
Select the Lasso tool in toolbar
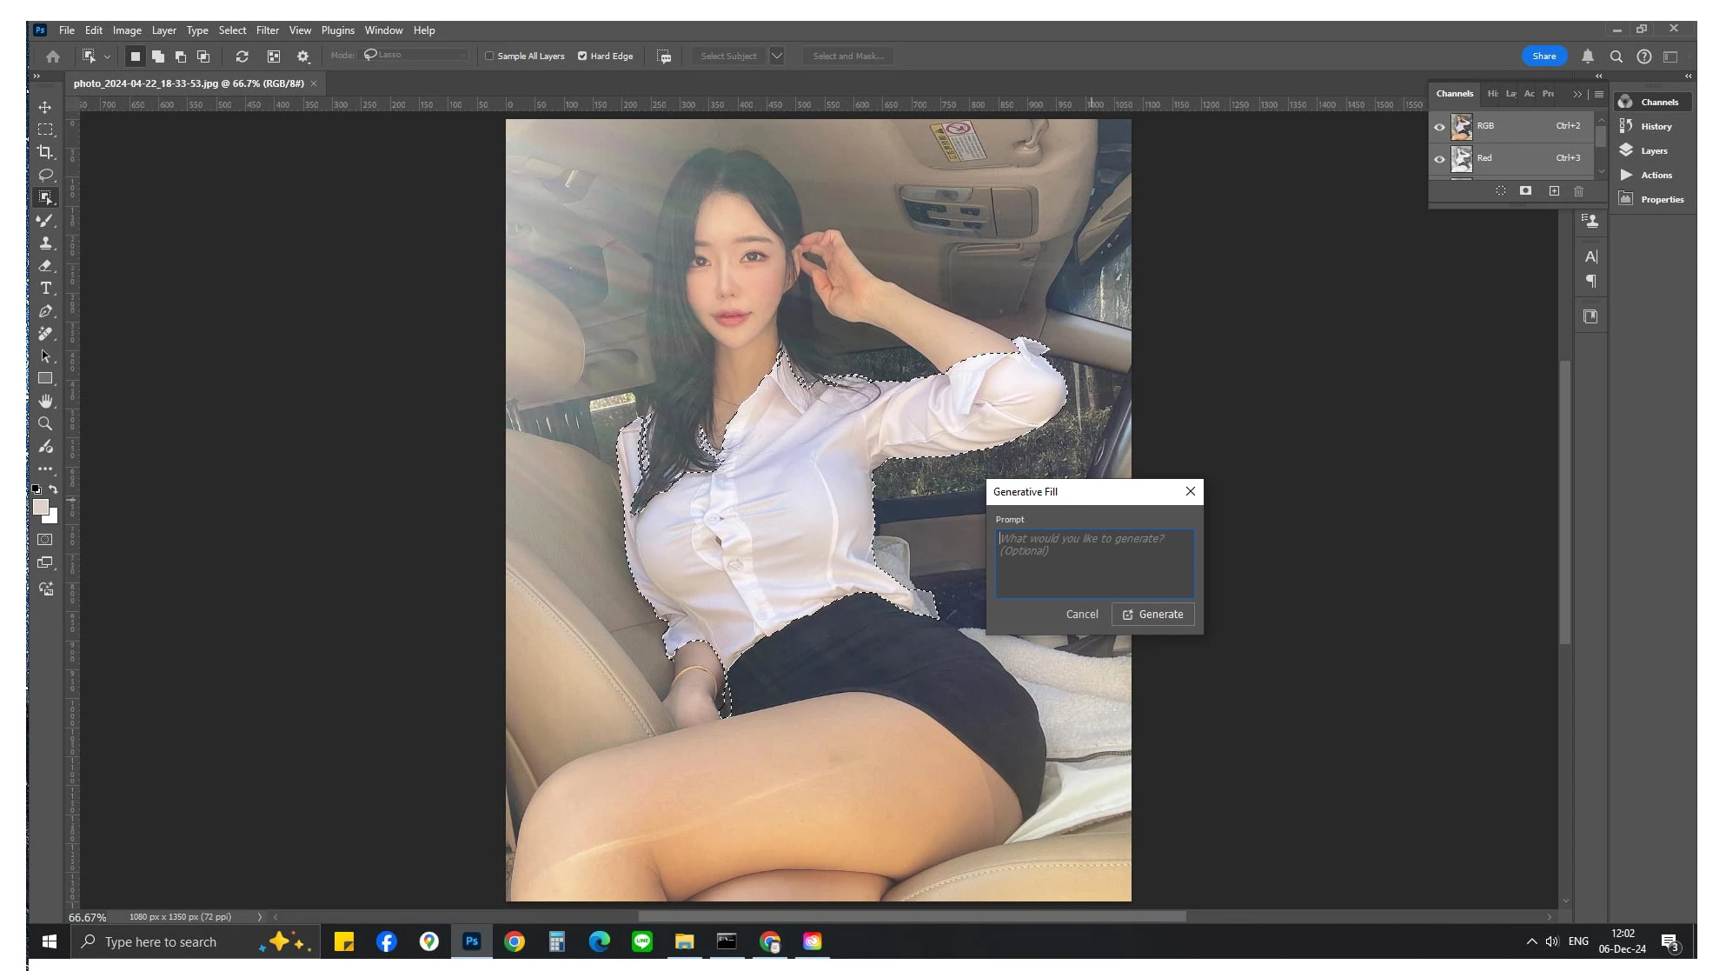45,175
